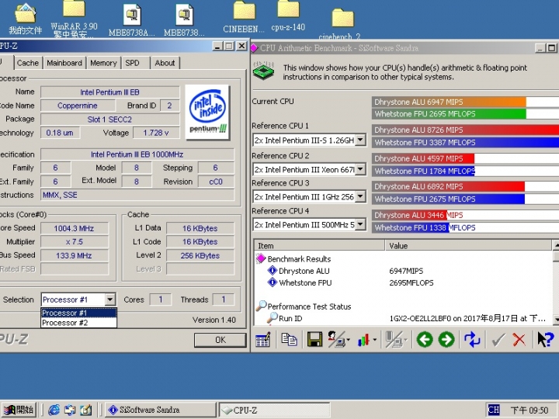Viewport: 559px width, 419px height.
Task: Click the OK button in CPU-Z
Action: pyautogui.click(x=220, y=340)
